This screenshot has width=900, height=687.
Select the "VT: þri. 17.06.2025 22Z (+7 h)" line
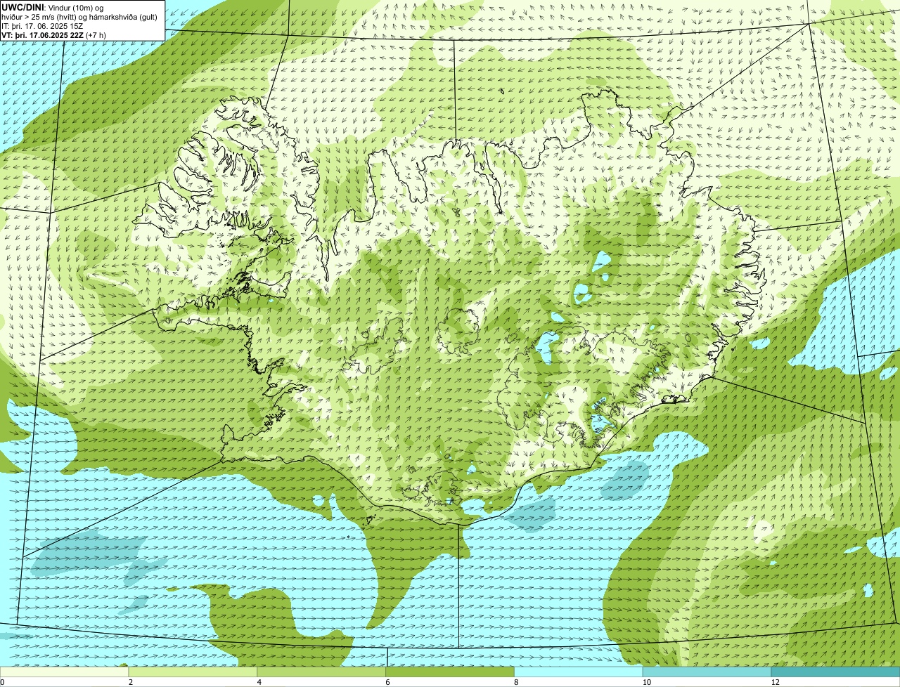tap(54, 35)
